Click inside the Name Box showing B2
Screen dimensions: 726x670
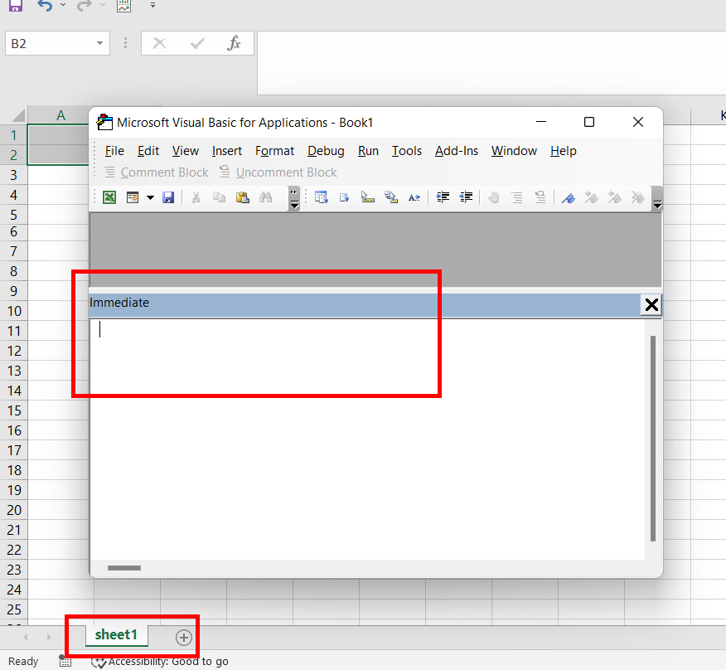pos(49,44)
